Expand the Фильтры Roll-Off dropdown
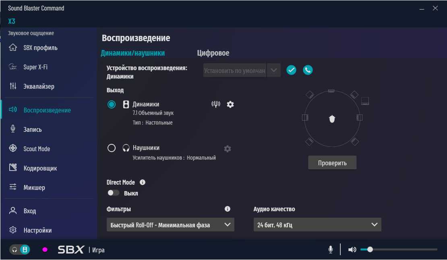447x260 pixels. (170, 225)
